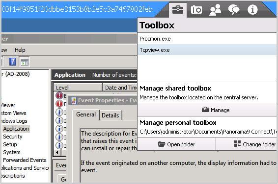The width and height of the screenshot is (278, 184).
Task: Switch to the General tab
Action: tap(86, 115)
